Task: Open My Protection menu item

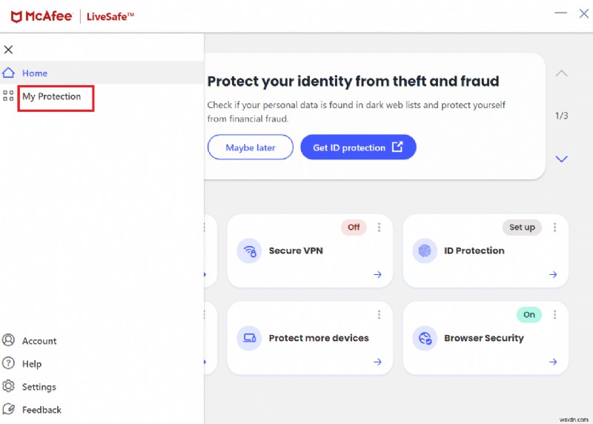Action: pos(52,96)
